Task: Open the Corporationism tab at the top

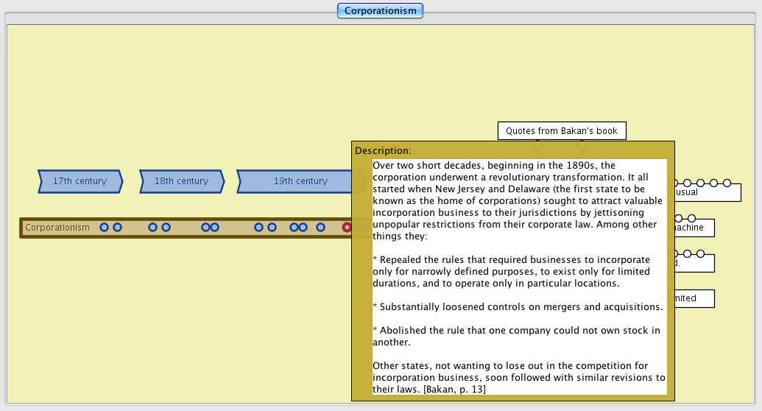Action: [x=380, y=11]
